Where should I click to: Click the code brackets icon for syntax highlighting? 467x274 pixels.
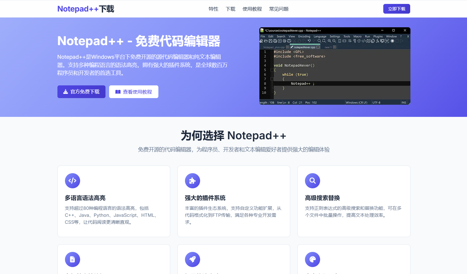point(72,181)
